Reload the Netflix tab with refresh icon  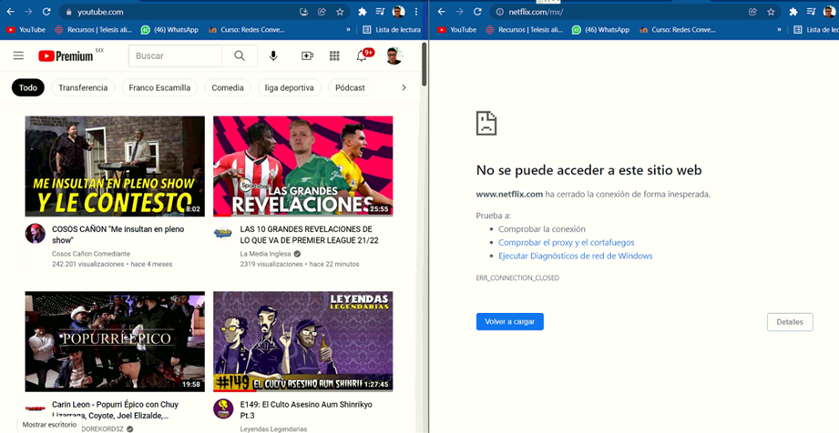click(x=477, y=12)
